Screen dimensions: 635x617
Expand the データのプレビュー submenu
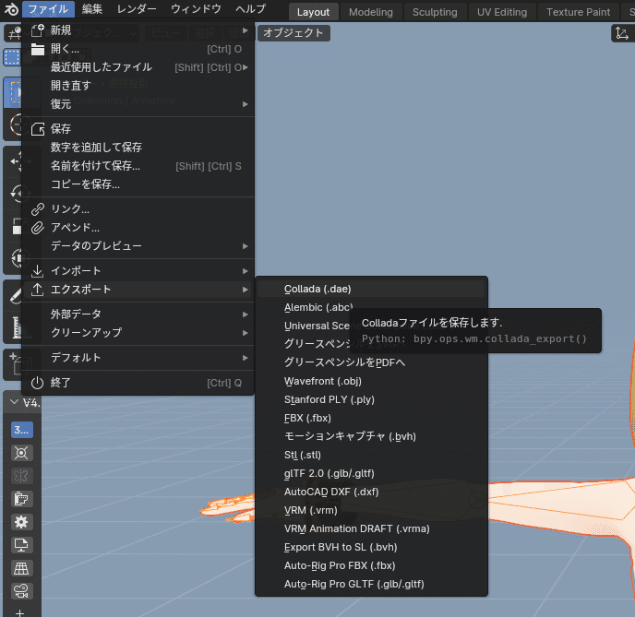click(x=138, y=246)
